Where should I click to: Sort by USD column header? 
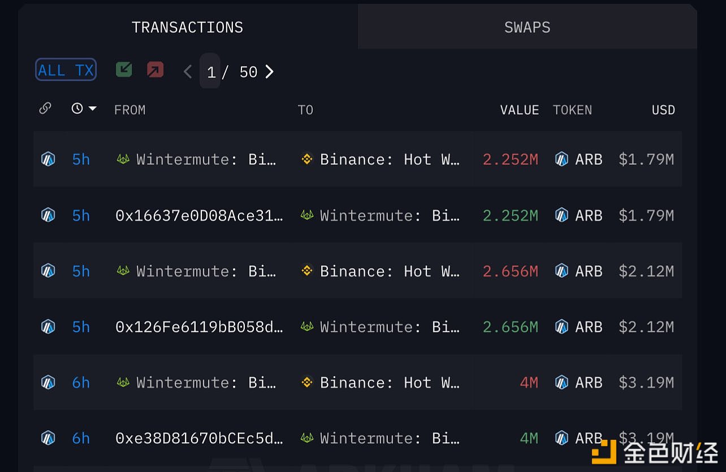[x=663, y=110]
